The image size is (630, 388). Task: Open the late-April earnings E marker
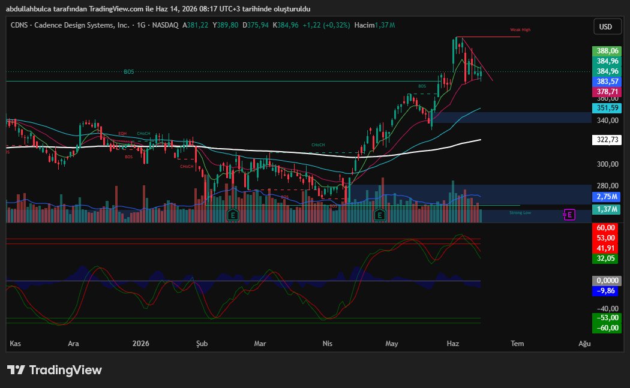[x=380, y=215]
